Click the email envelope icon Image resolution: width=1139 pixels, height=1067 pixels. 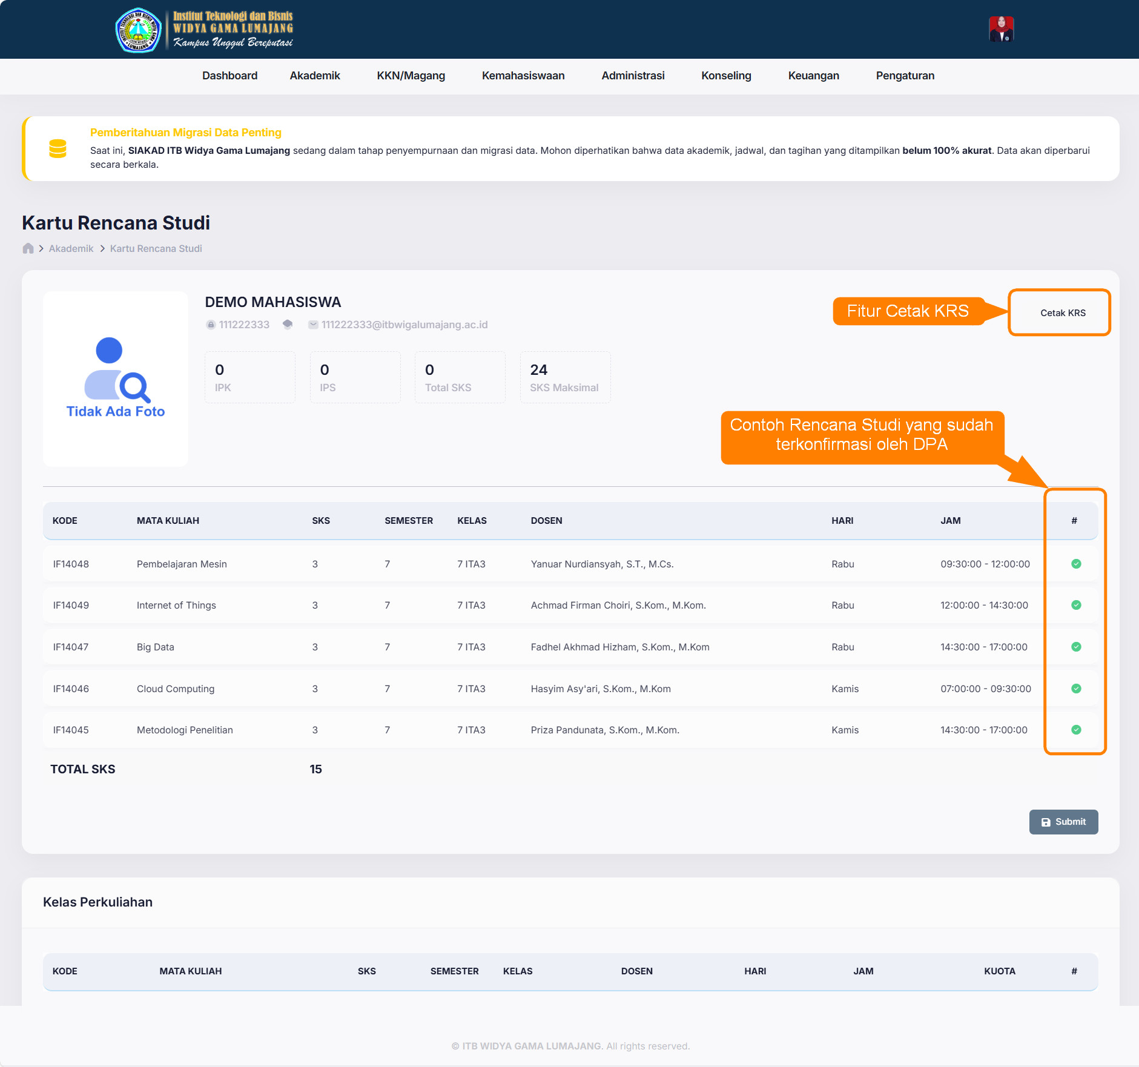[x=313, y=325]
